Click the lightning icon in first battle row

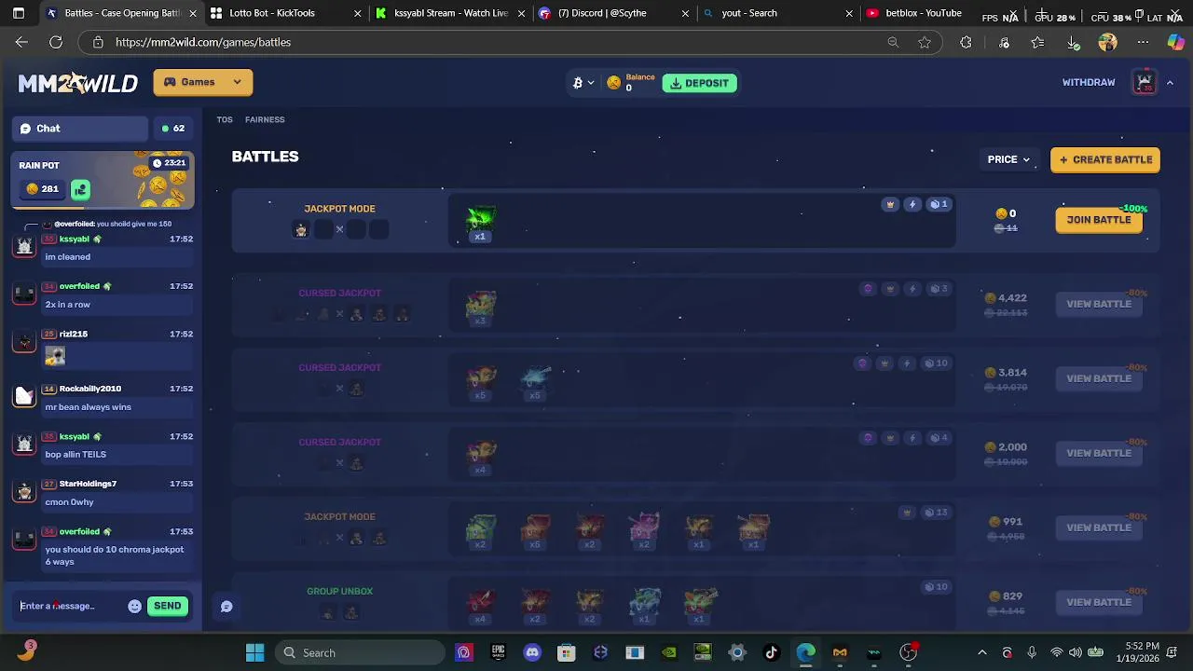912,204
